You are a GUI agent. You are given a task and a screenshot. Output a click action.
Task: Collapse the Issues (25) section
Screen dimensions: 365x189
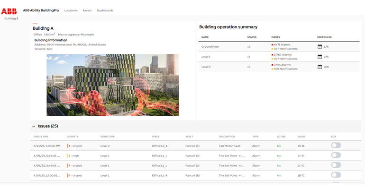click(x=34, y=126)
